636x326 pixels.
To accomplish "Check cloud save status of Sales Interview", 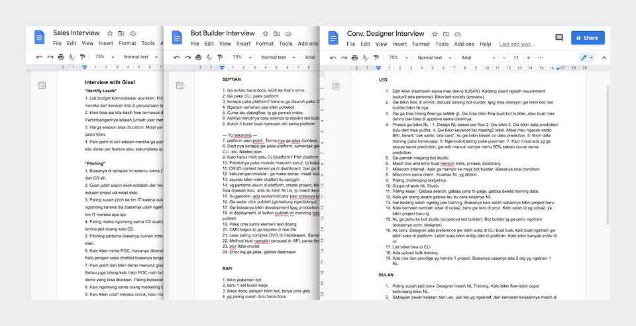I will [x=132, y=33].
